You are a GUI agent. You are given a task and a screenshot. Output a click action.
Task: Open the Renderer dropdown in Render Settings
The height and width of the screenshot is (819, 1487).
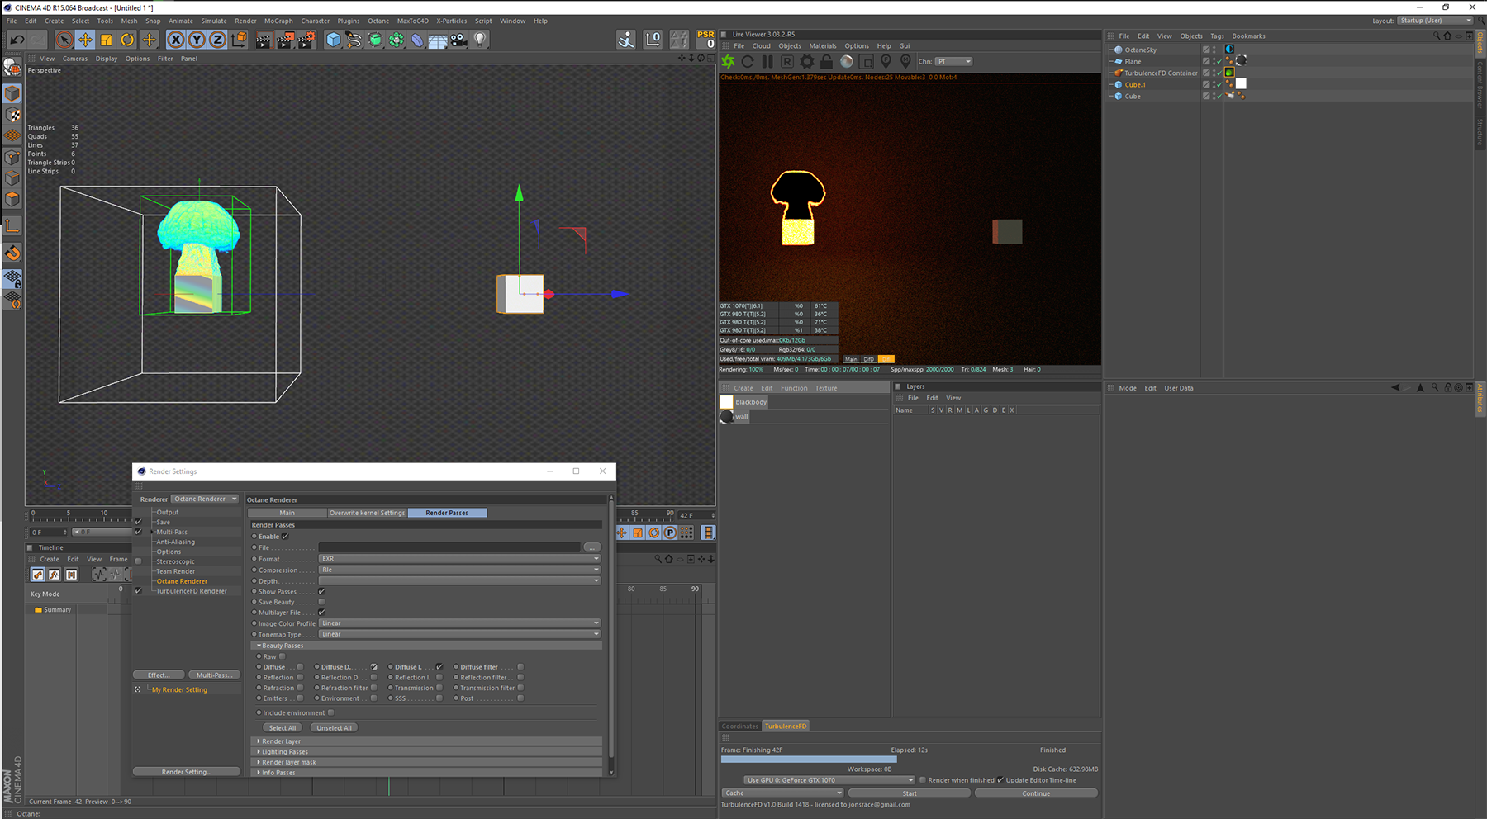pos(205,499)
